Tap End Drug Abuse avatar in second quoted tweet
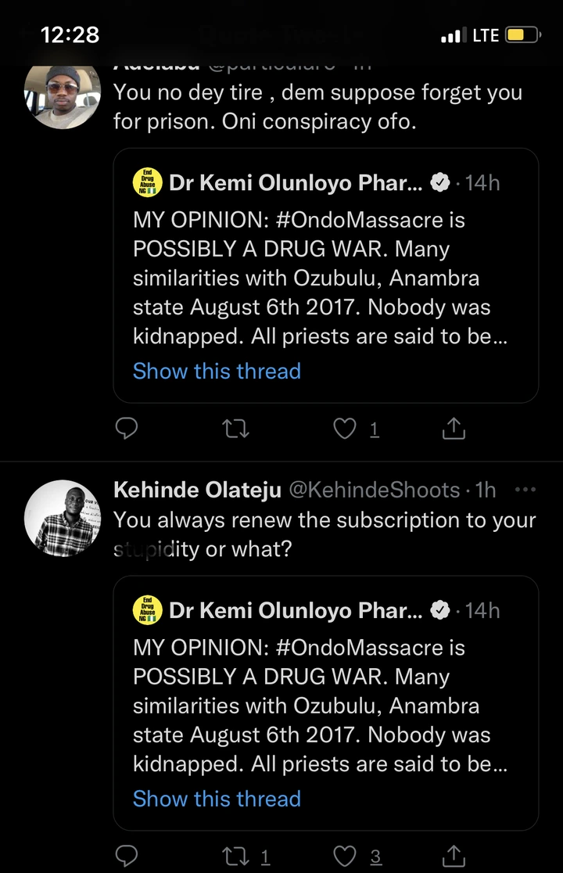 click(148, 610)
